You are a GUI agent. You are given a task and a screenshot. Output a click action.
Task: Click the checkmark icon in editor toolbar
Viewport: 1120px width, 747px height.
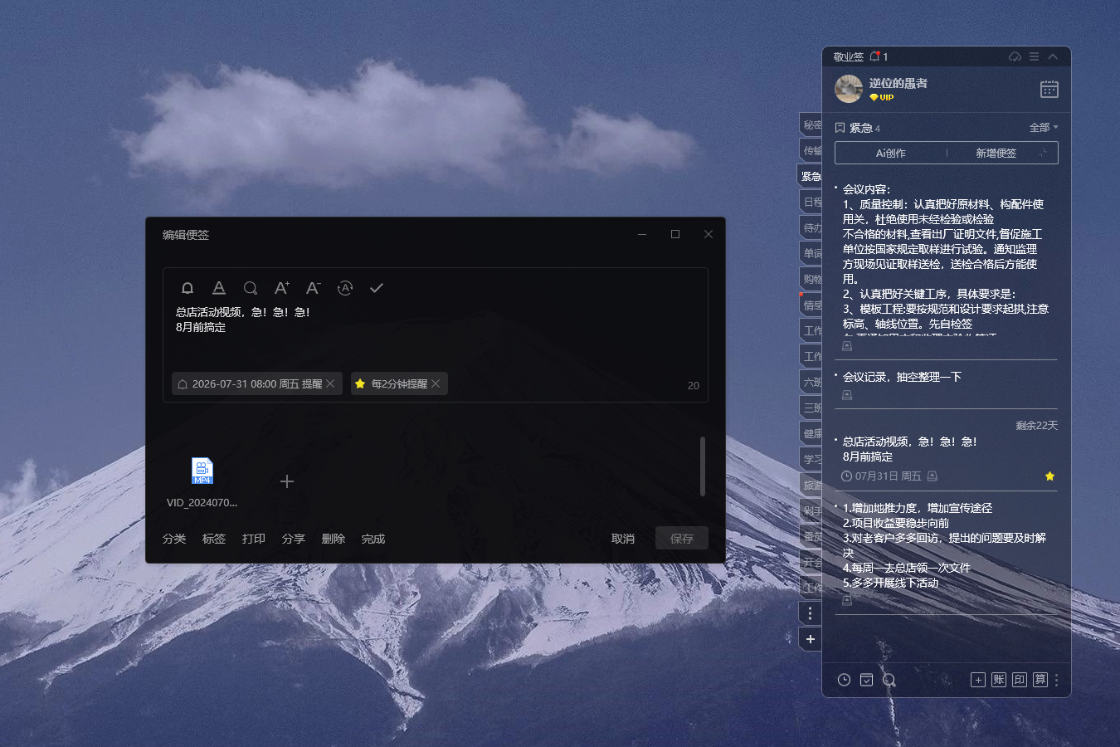coord(377,288)
